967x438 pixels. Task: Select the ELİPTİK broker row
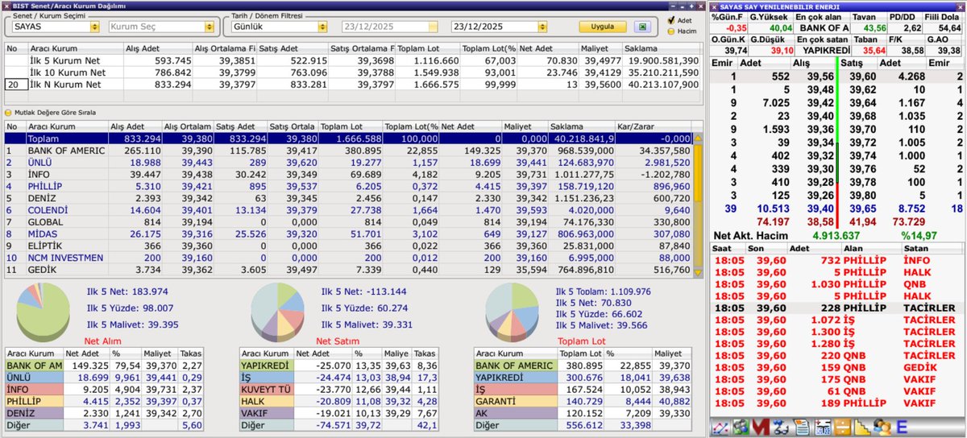pyautogui.click(x=349, y=246)
